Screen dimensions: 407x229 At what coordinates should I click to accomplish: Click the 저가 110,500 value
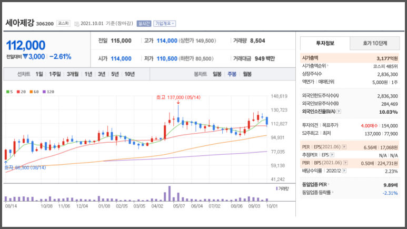[167, 58]
